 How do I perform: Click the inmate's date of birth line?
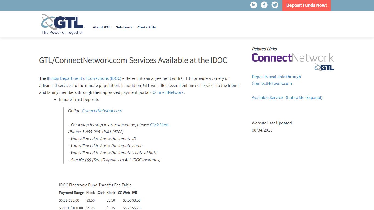coord(113,153)
